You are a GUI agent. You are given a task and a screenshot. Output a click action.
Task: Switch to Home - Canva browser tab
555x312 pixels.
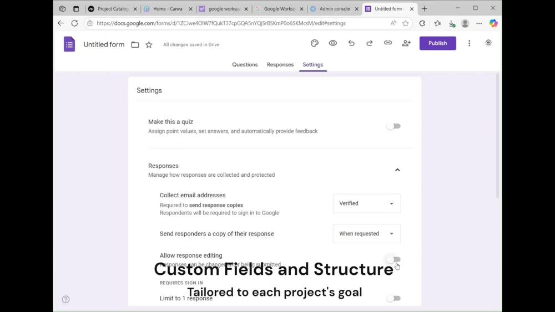[168, 9]
